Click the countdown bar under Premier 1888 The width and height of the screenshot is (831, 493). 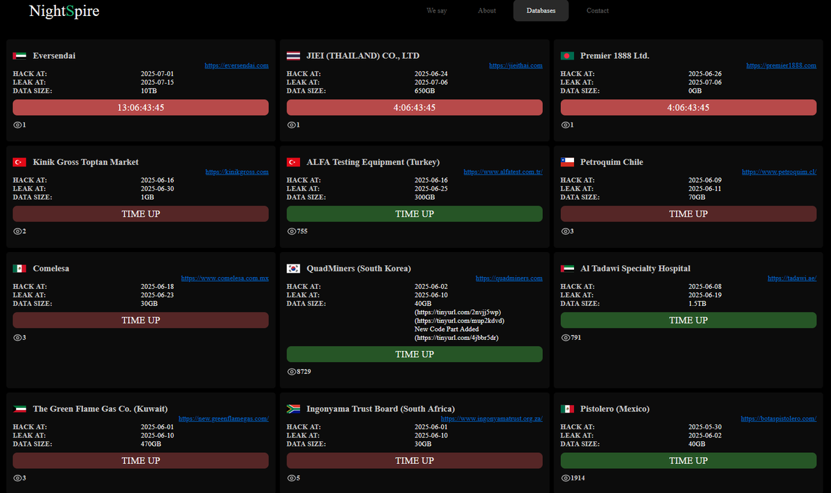tap(688, 107)
